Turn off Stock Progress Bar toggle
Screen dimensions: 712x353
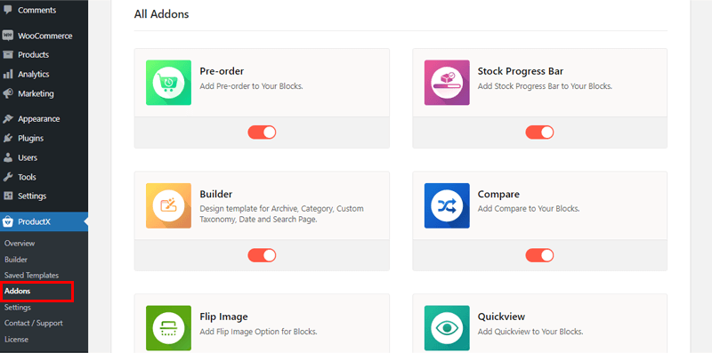tap(540, 132)
